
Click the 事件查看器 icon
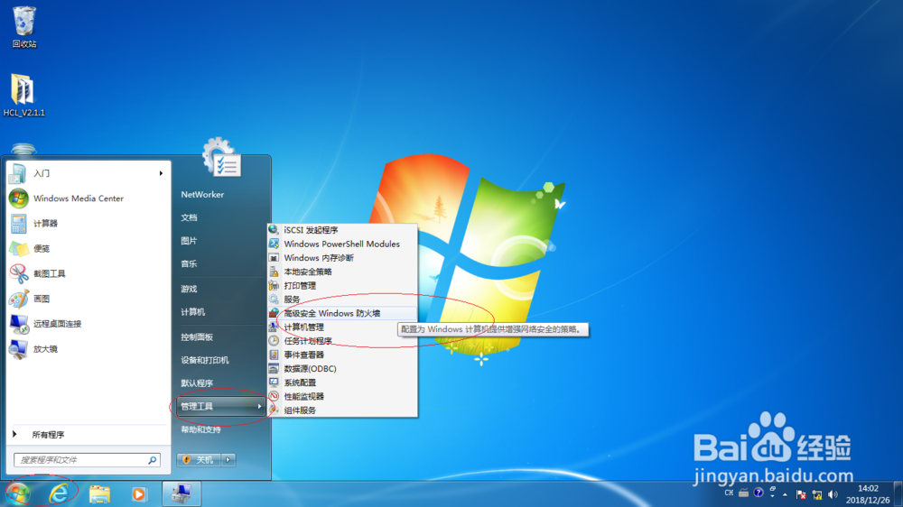pyautogui.click(x=275, y=355)
